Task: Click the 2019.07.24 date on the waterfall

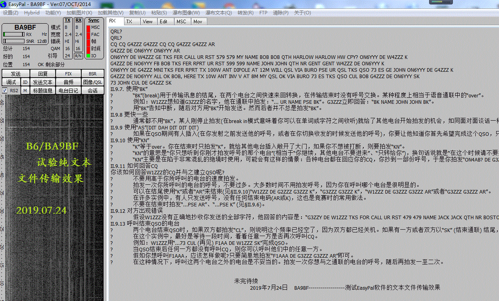Action: click(41, 210)
